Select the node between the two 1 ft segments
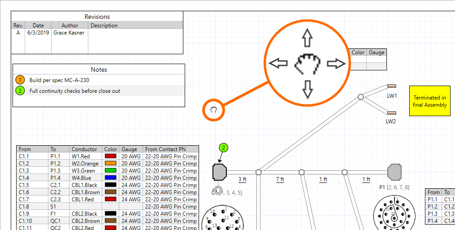The width and height of the screenshot is (455, 230). (344, 172)
